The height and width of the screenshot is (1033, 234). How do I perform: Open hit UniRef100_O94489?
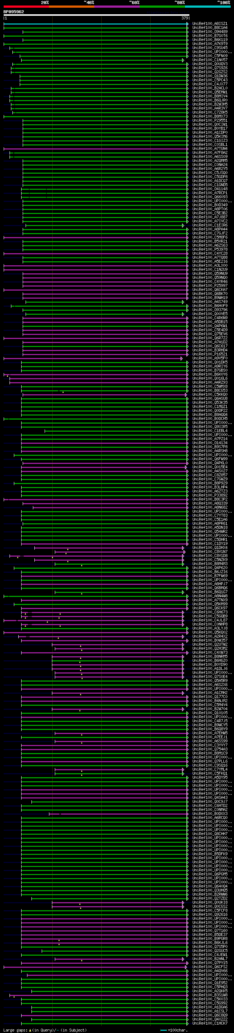pos(210,32)
